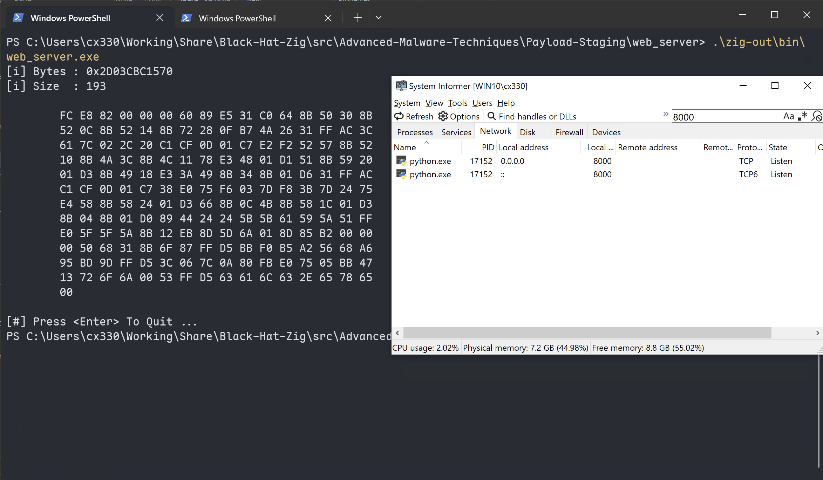Sort by the PID column header

(x=479, y=148)
